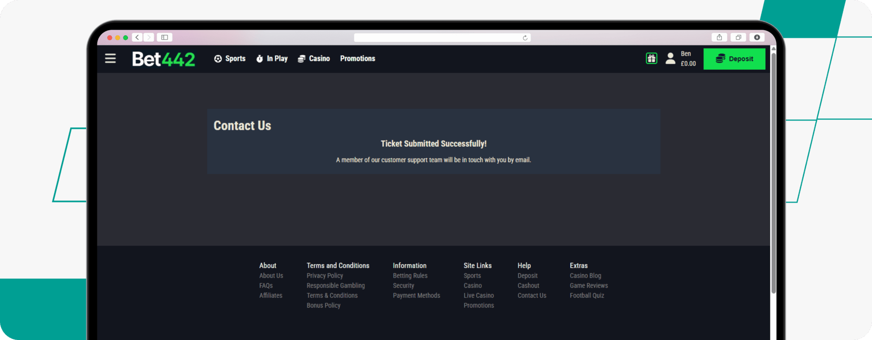
Task: Click the browser forward arrow
Action: (149, 37)
